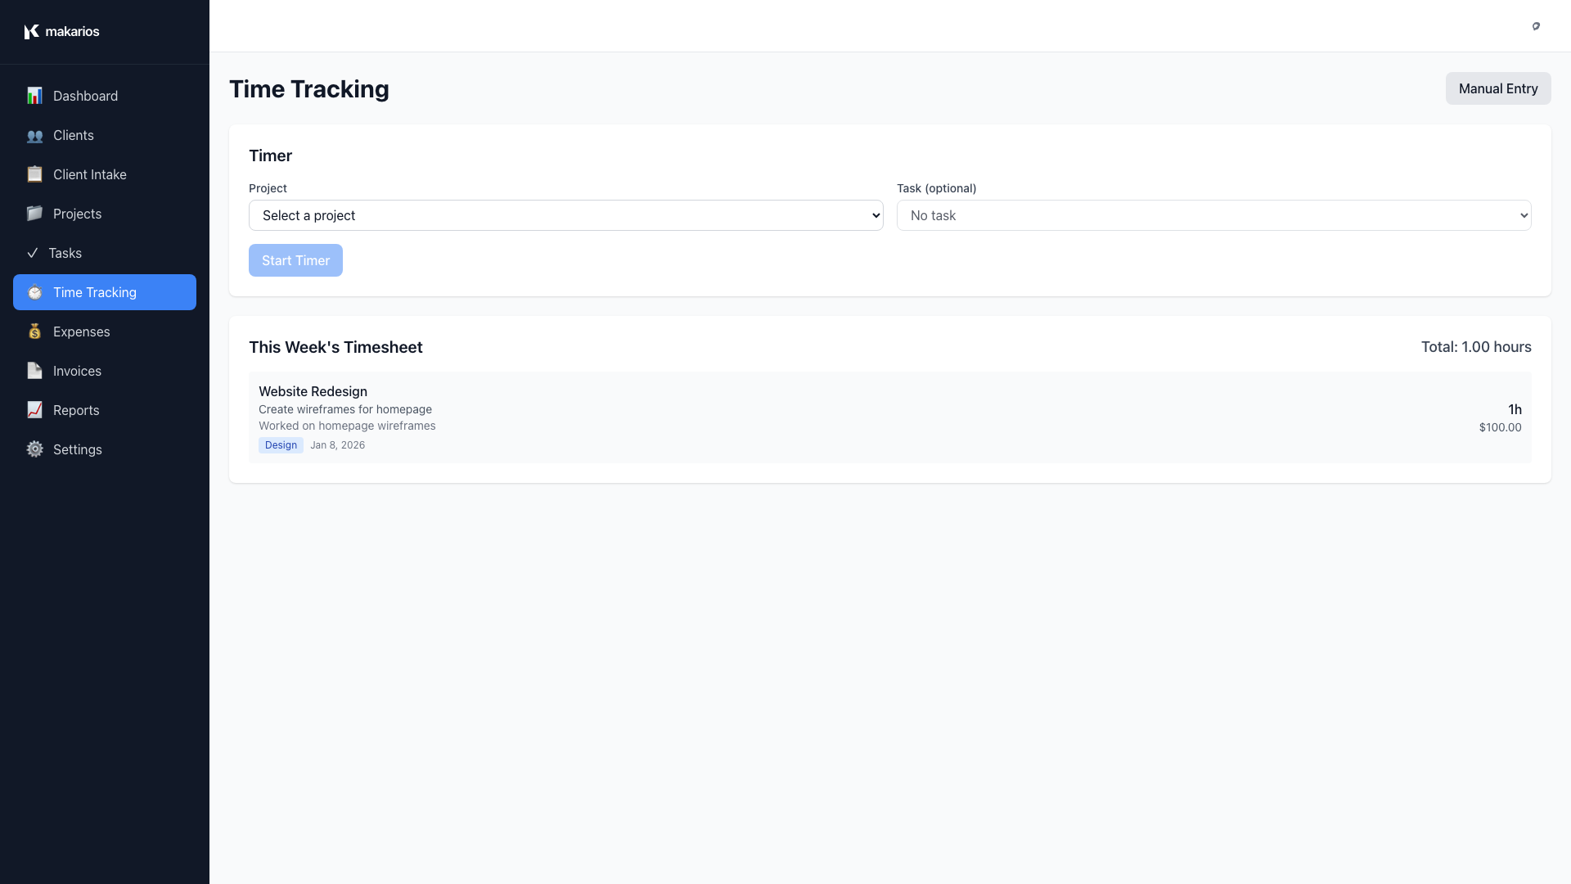Click the Reports chart icon
The image size is (1571, 884).
[x=34, y=410]
